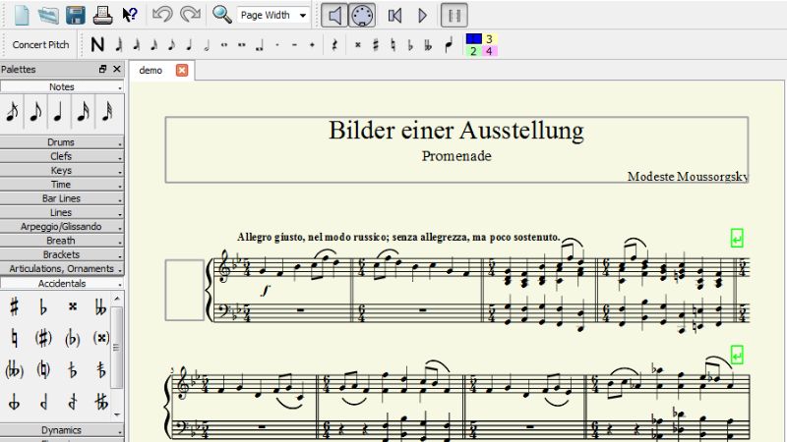Select the quarter note duration in toolbar
The image size is (787, 442).
(189, 45)
